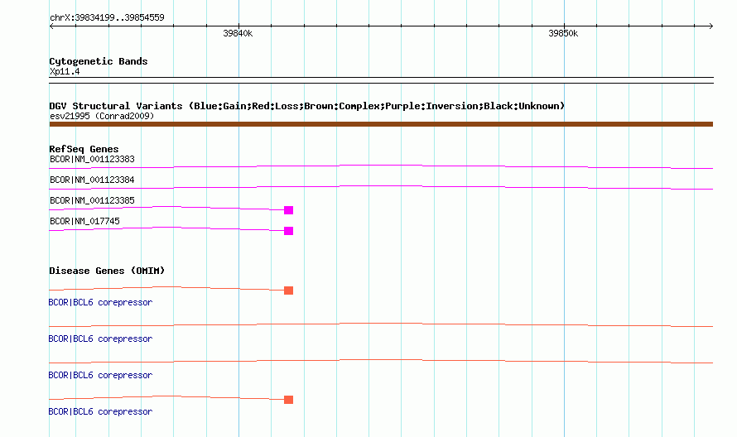Select the Disease Genes (OMIM) track title
The height and width of the screenshot is (437, 737).
click(x=107, y=271)
